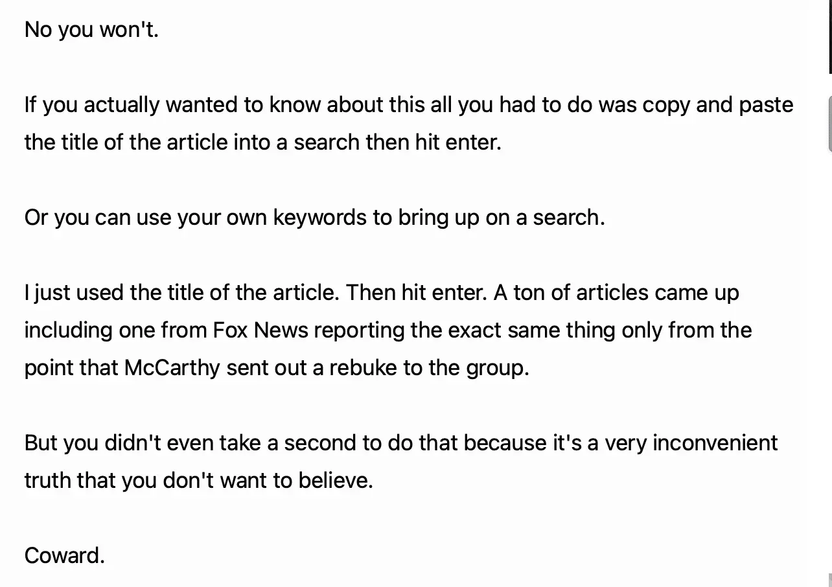Click the word "rebuke" in the text
This screenshot has width=832, height=587.
(364, 367)
